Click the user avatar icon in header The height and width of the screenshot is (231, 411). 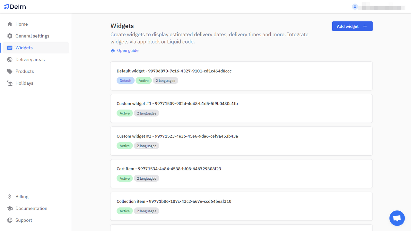pos(355,6)
